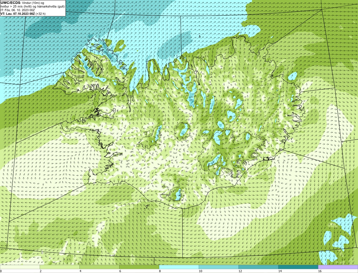The height and width of the screenshot is (273, 358).
Task: Click the 'VT: Lau. 07.10.2023 08Z (+32 h)' line
Action: 23,14
